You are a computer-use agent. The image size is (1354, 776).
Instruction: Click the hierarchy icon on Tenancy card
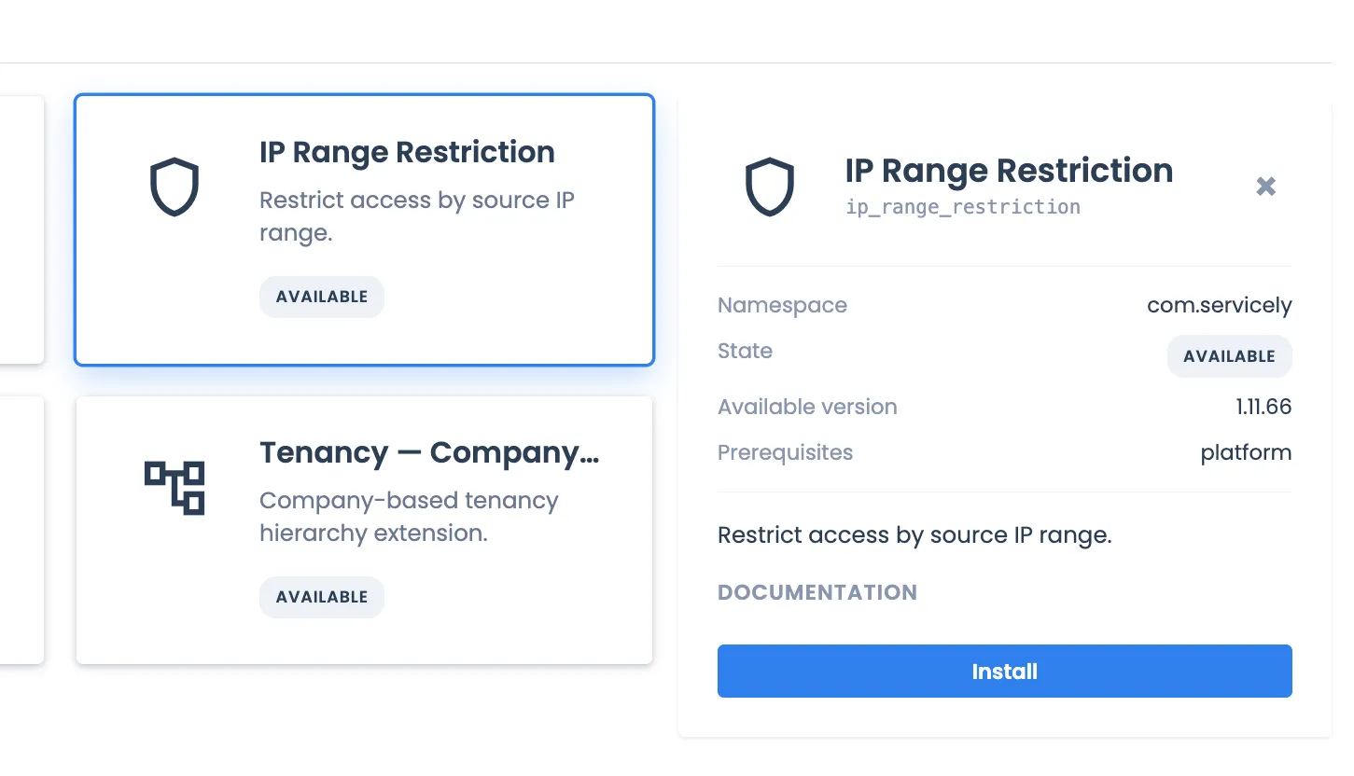174,487
